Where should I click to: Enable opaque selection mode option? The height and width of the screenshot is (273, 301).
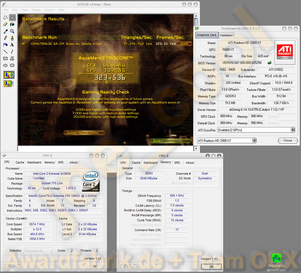click(9, 75)
